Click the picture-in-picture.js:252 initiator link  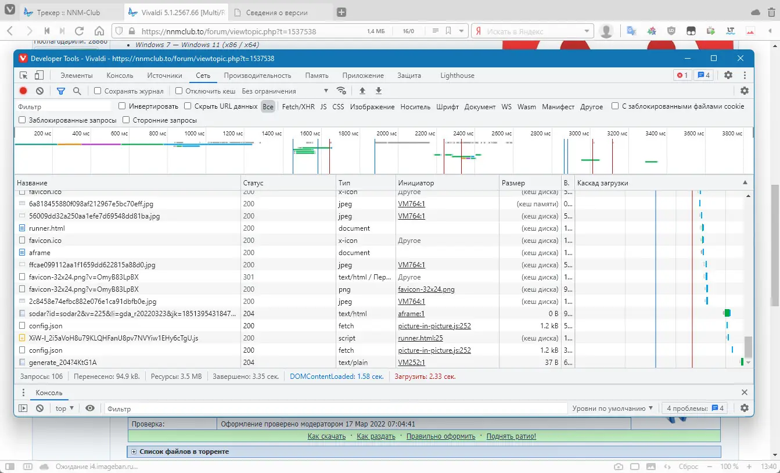(434, 326)
